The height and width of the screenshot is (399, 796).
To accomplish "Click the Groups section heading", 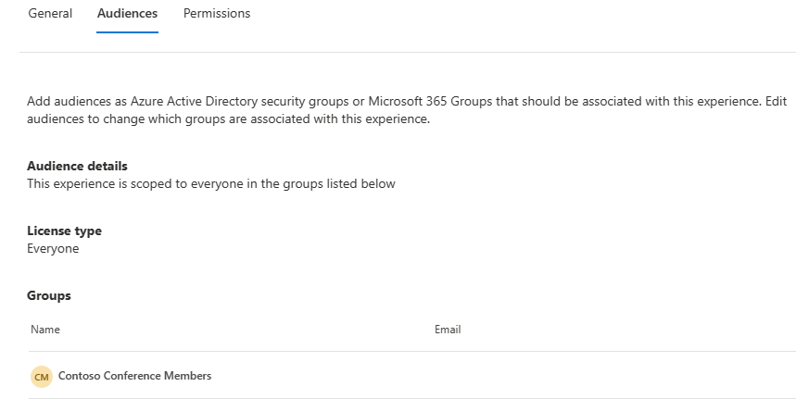I will pyautogui.click(x=49, y=295).
